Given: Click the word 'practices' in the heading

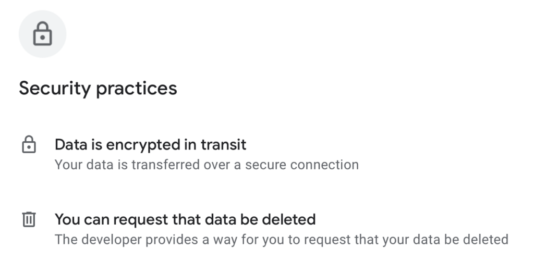Looking at the screenshot, I should (x=137, y=88).
